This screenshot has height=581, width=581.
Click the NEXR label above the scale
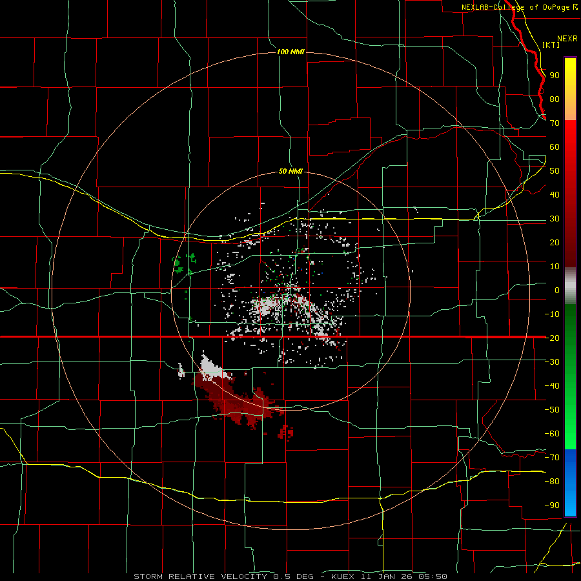click(x=567, y=39)
